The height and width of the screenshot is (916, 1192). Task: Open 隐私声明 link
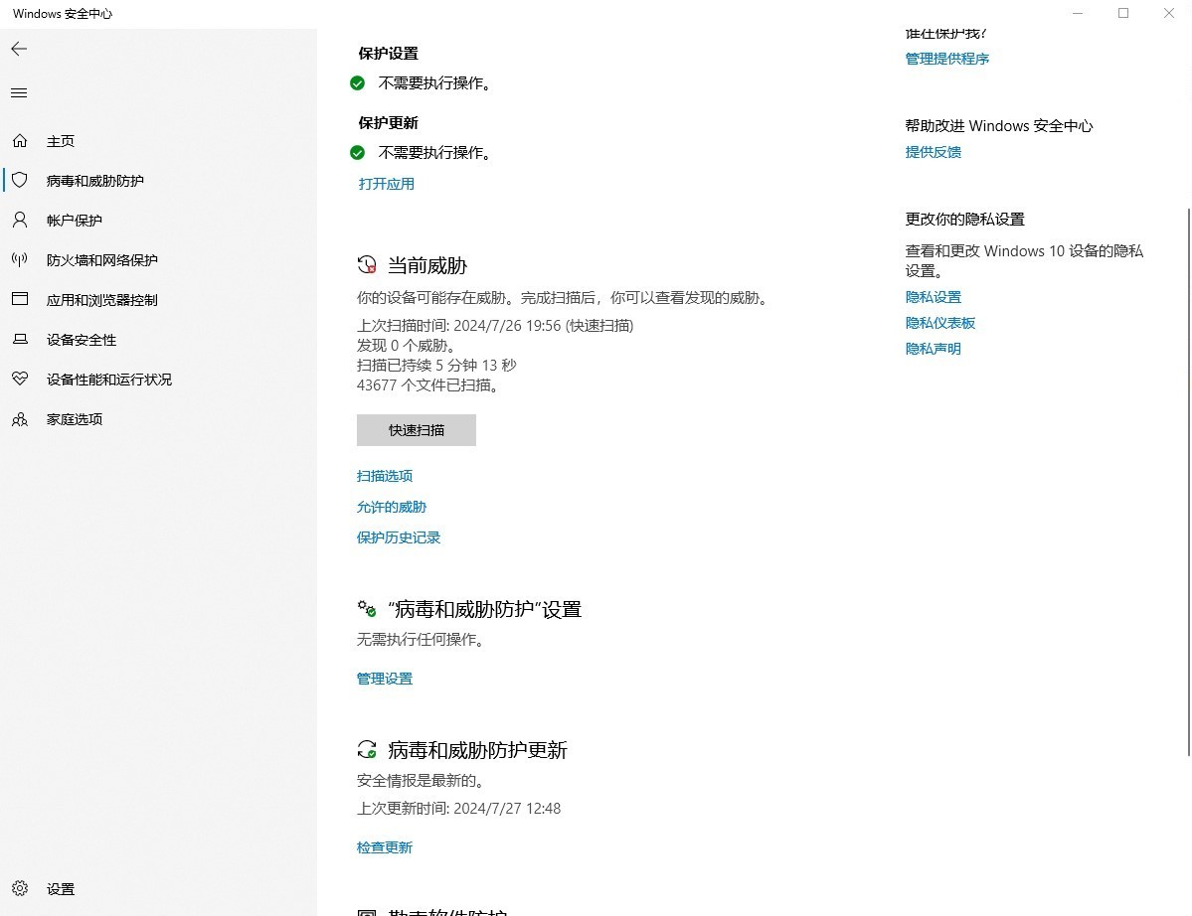[933, 349]
